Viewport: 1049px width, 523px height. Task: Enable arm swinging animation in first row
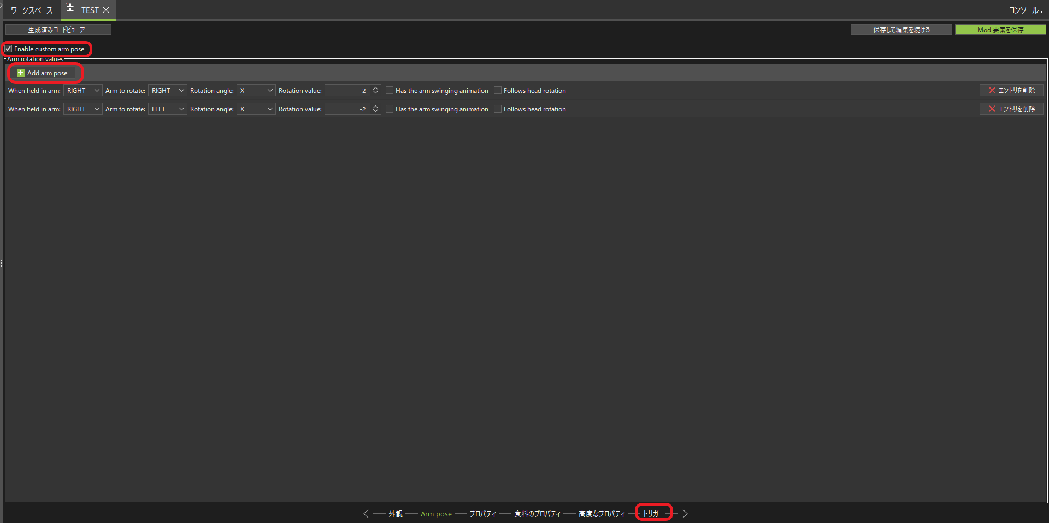[x=390, y=91]
